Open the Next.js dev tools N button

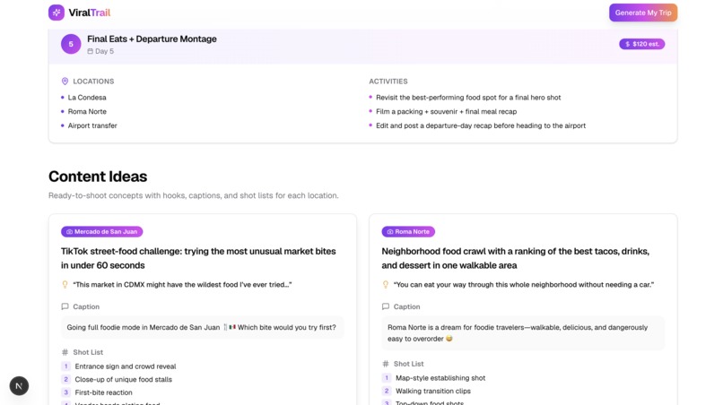[x=19, y=386]
